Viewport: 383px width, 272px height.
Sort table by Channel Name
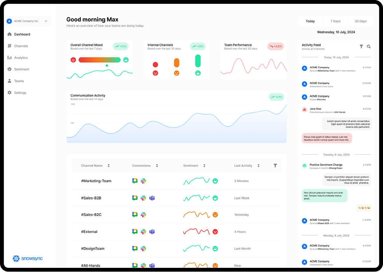(108, 166)
